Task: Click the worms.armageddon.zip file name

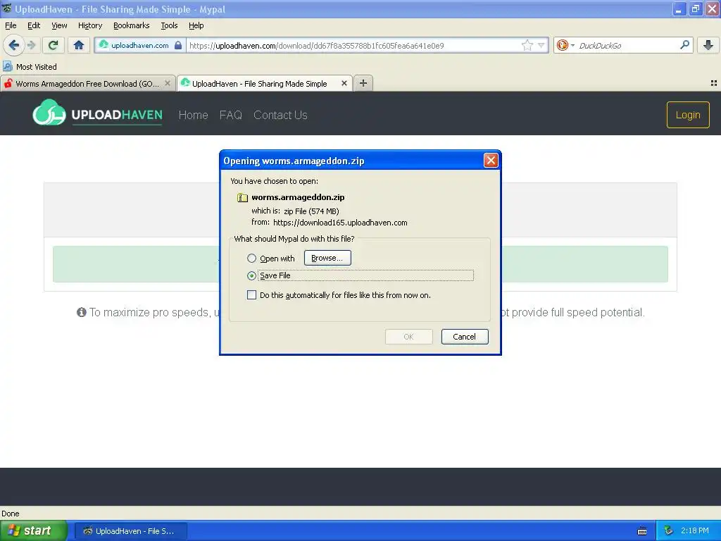Action: coord(298,197)
